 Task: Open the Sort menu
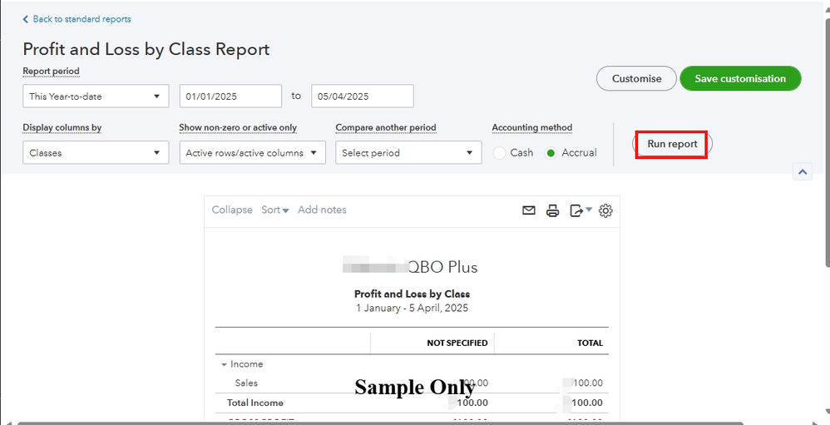pos(274,210)
